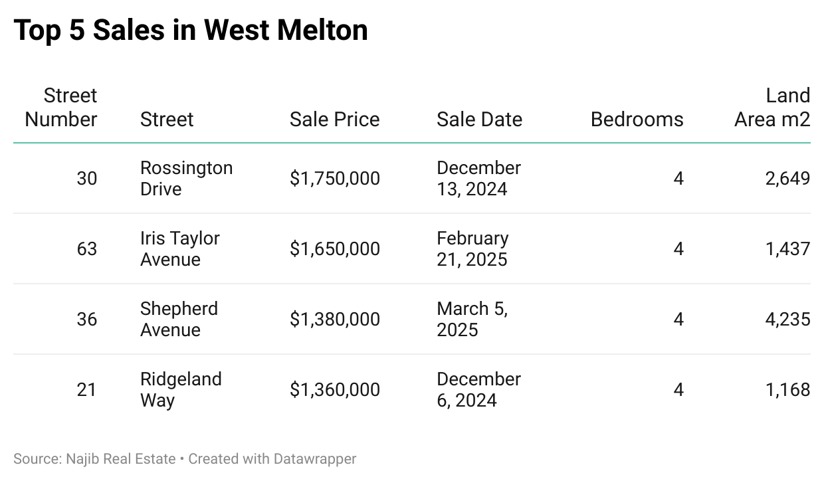Click the Top 5 Sales title
This screenshot has height=481, width=824.
(191, 31)
